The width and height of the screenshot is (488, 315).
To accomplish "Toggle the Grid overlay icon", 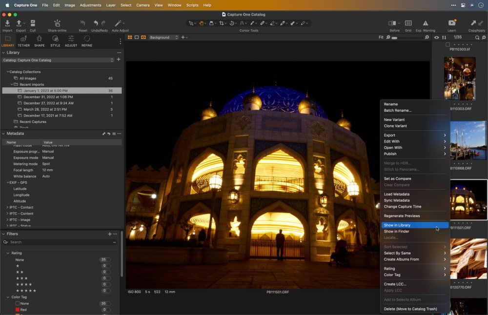I will coord(408,23).
